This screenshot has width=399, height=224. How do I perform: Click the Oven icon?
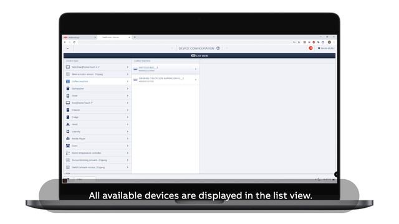pyautogui.click(x=68, y=146)
